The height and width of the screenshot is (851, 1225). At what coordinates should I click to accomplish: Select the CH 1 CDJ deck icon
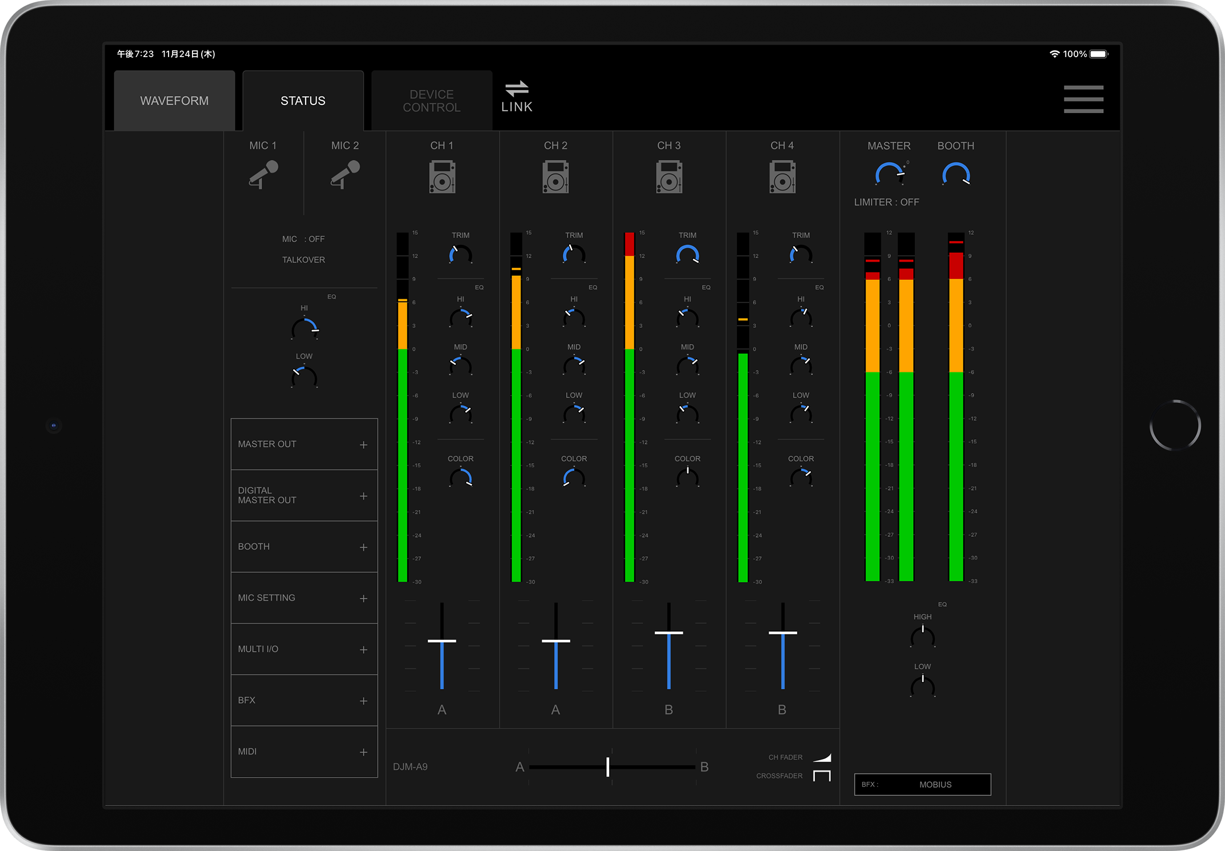pyautogui.click(x=442, y=176)
